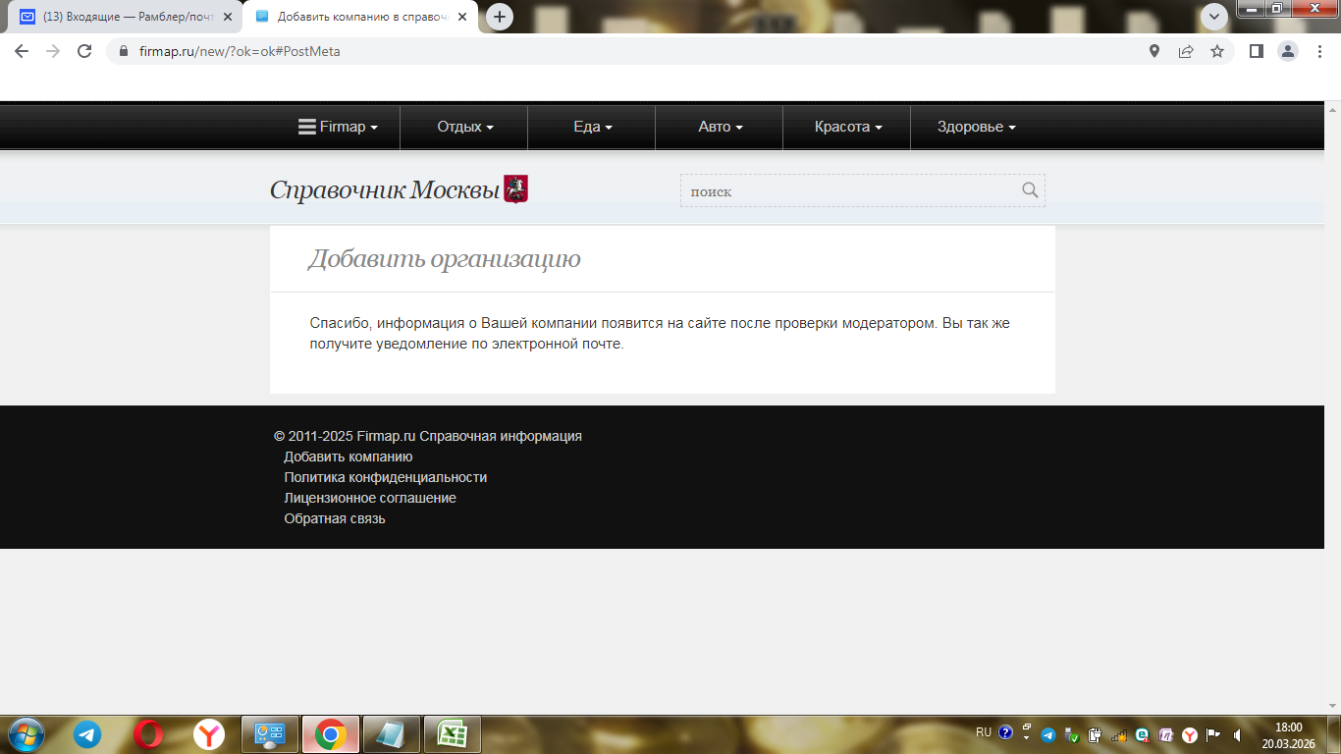
Task: Reload the firmap.ru page
Action: point(84,51)
